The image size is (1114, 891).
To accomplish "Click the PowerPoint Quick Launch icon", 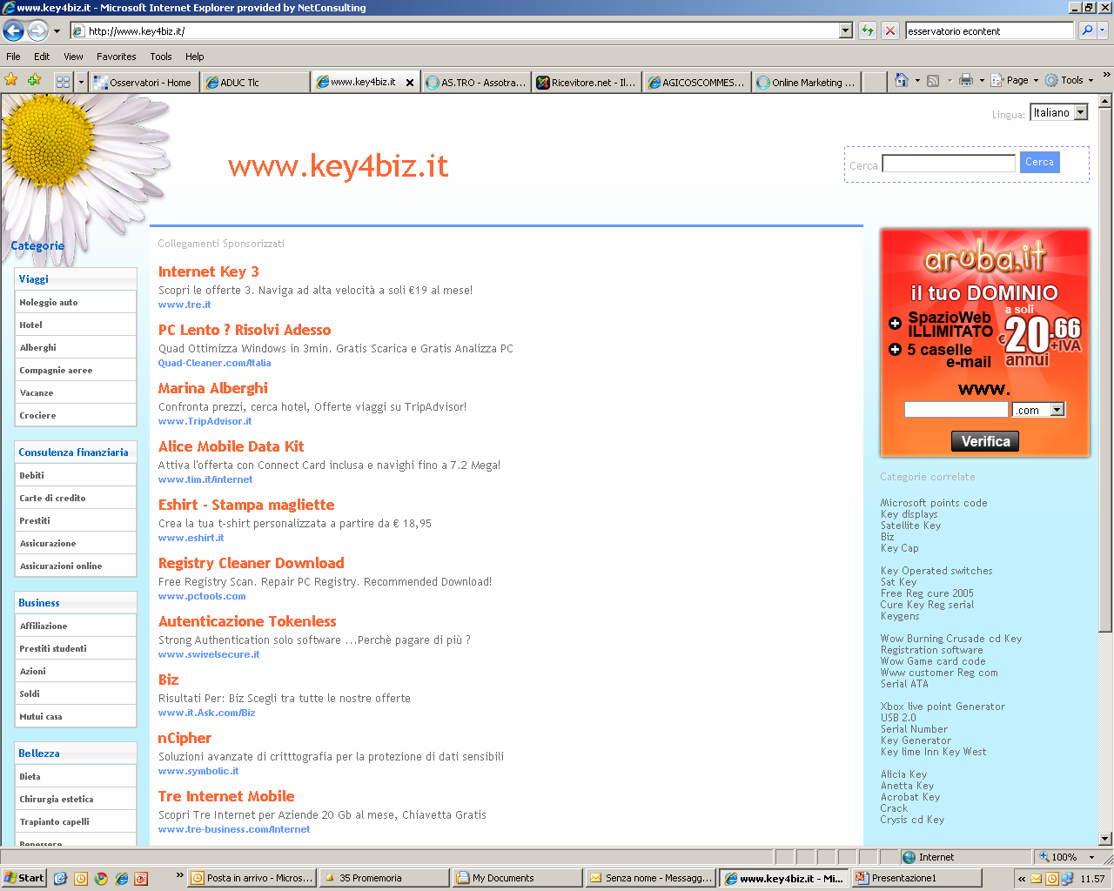I will [x=141, y=878].
